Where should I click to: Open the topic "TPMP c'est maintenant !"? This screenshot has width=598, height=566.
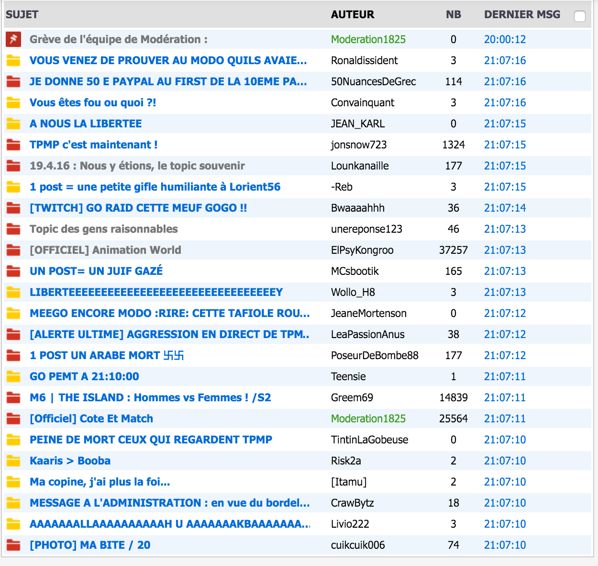point(93,145)
